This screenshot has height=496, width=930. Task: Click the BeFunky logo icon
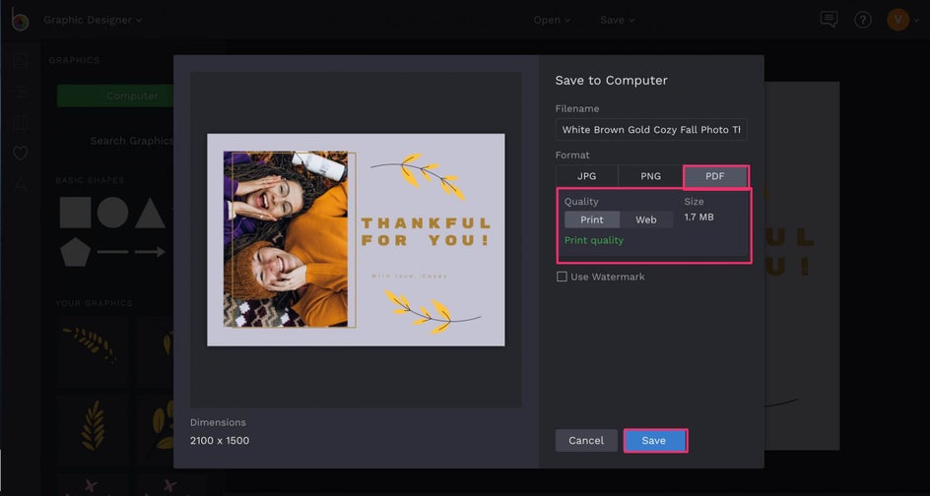coord(20,20)
